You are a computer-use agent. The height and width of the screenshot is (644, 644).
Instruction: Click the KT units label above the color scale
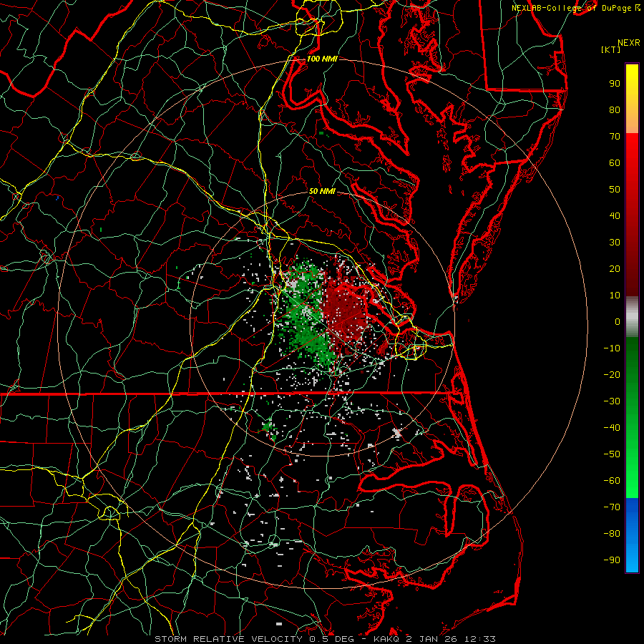click(611, 49)
